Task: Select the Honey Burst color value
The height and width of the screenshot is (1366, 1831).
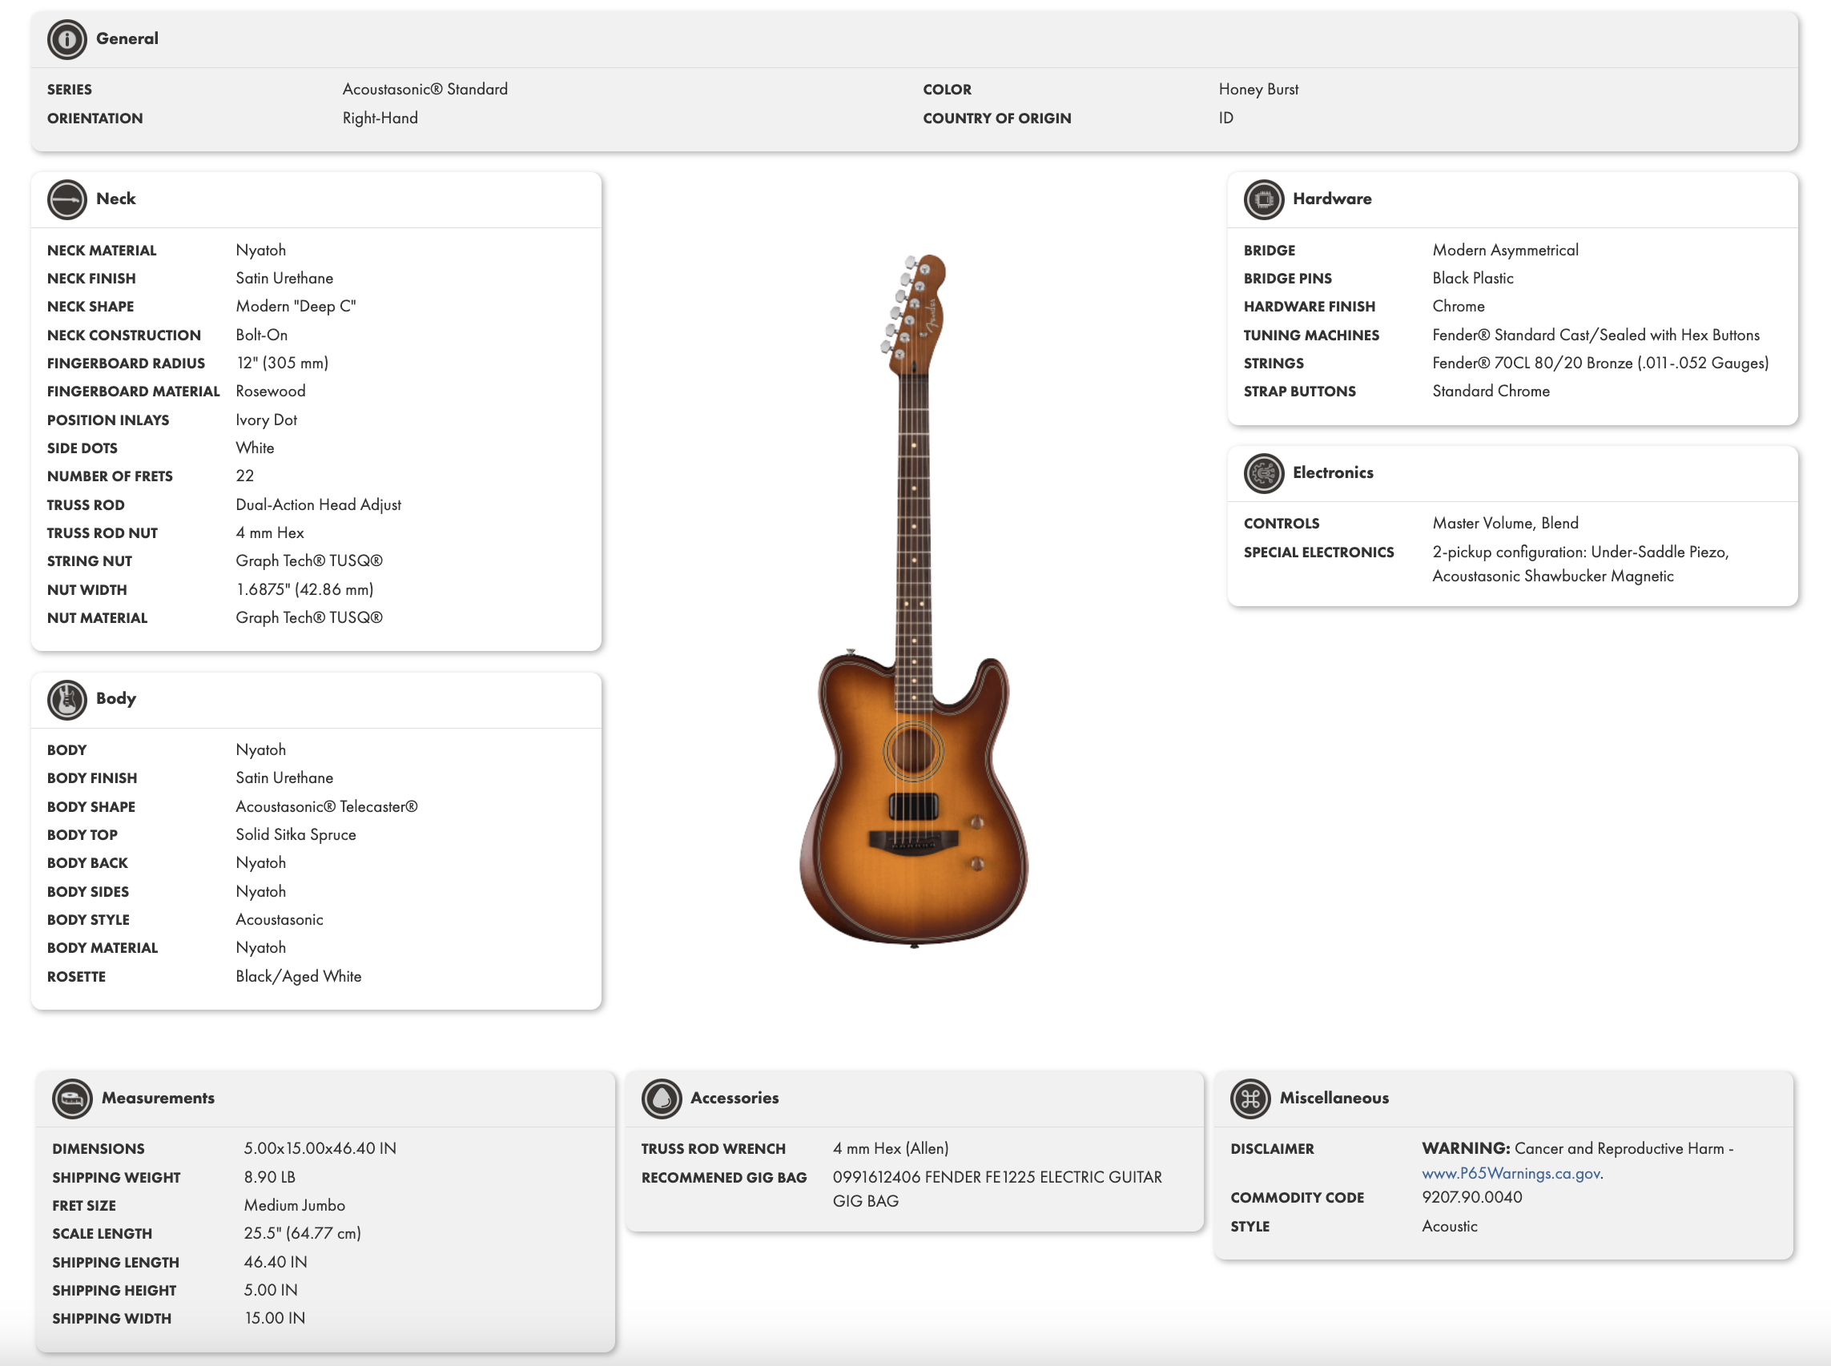Action: point(1257,90)
